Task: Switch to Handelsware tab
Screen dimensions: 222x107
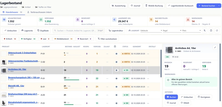Action: click(12, 12)
